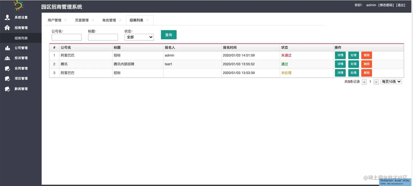
Task: Click 处理 for the admin row
Action: 353,55
